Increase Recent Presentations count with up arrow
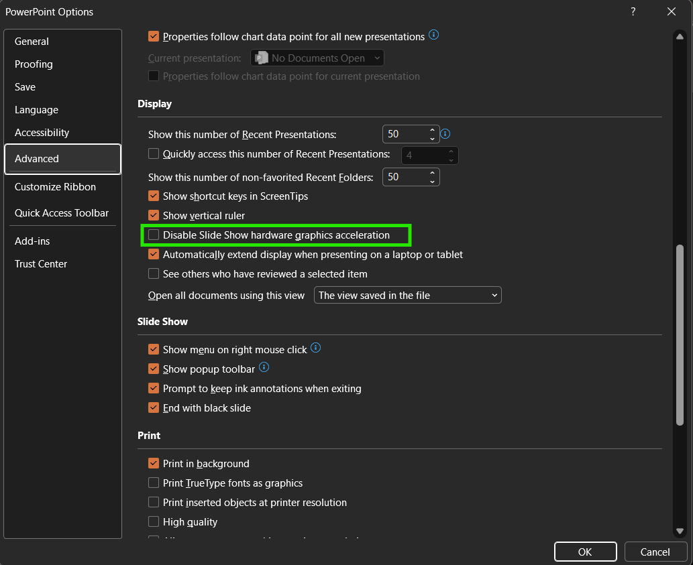Screen dimensions: 693x565 432,130
